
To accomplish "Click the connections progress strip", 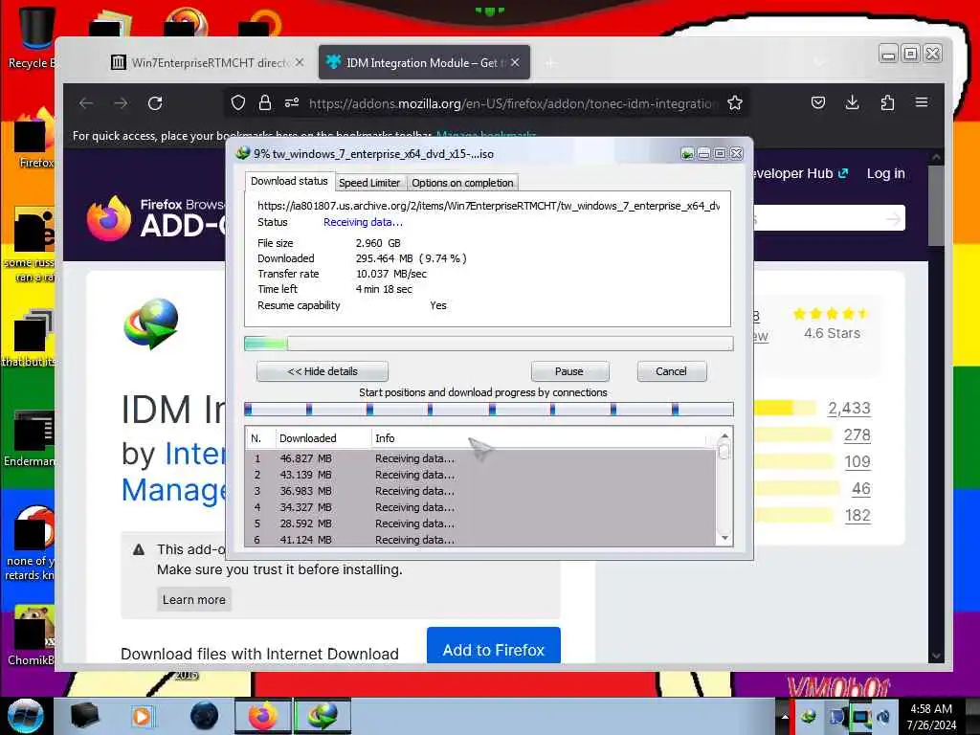I will point(489,410).
